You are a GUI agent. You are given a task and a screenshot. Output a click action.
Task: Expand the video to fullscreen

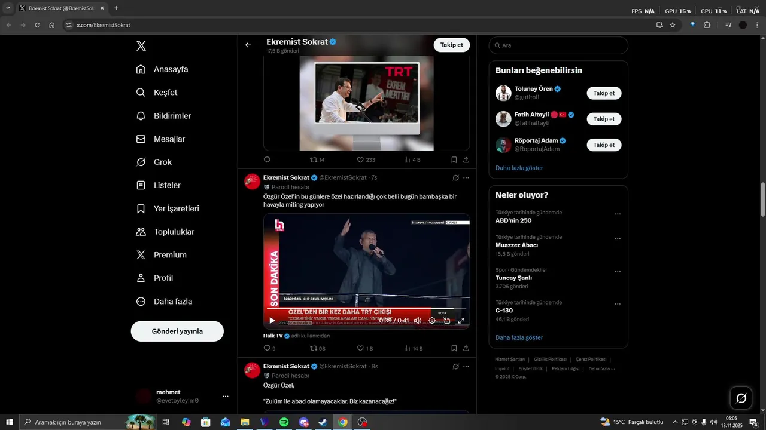(x=461, y=321)
